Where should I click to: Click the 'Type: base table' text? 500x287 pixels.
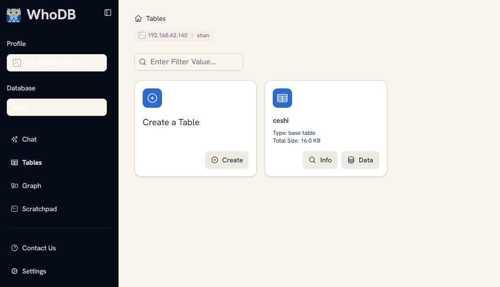pos(294,133)
